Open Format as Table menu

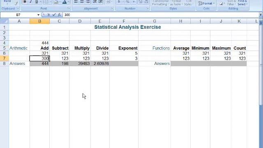(x=176, y=3)
